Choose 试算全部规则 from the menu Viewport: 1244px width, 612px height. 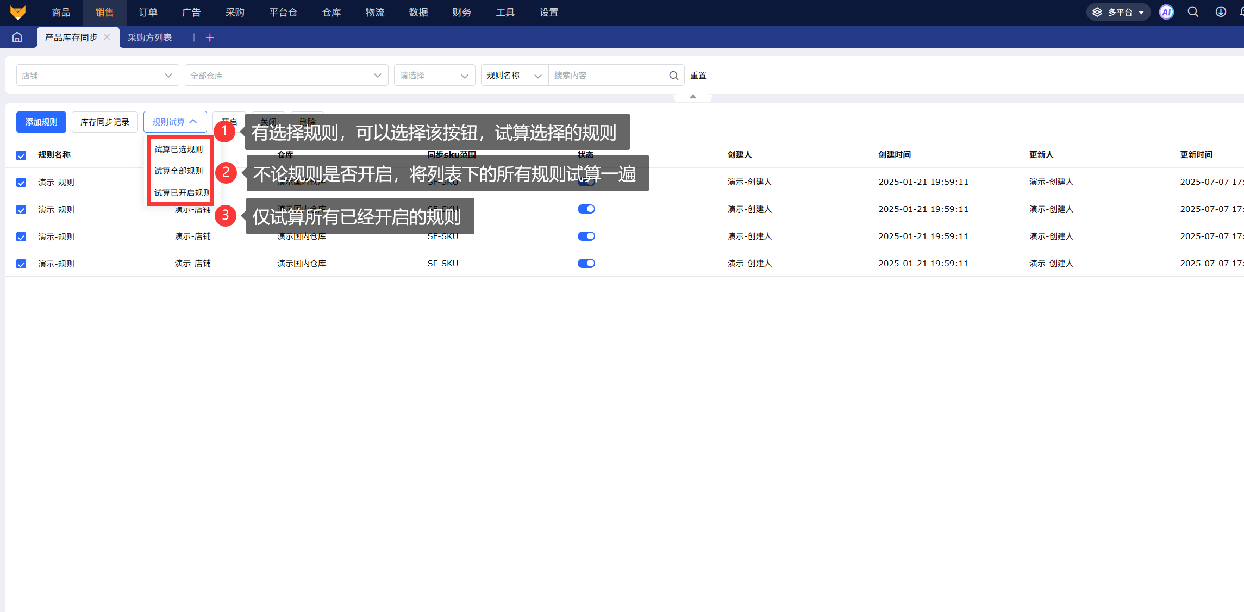178,171
